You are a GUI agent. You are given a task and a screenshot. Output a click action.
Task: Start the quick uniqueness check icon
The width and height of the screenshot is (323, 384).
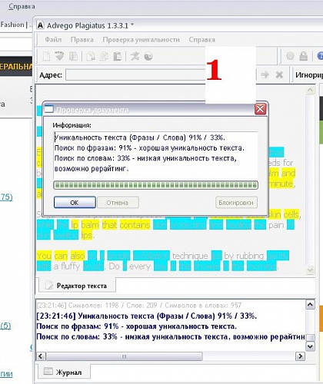click(x=135, y=56)
